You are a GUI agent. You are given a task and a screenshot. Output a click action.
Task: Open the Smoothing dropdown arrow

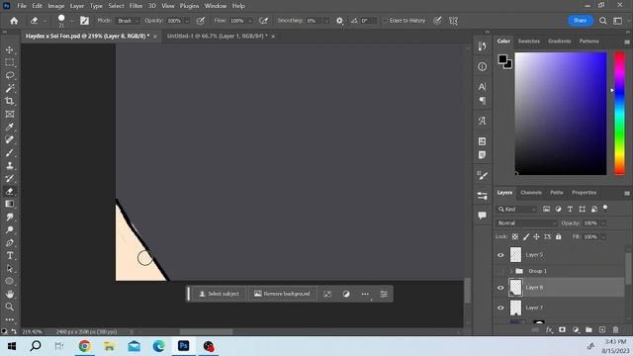click(326, 21)
